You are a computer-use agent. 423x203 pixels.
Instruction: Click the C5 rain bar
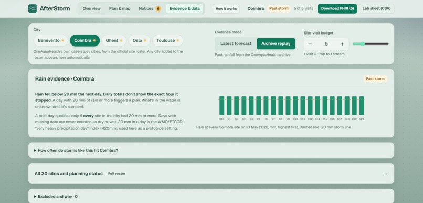[x=258, y=105]
